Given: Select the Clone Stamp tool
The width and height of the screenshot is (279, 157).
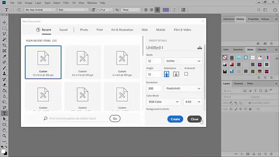Looking at the screenshot, I should pos(4,74).
